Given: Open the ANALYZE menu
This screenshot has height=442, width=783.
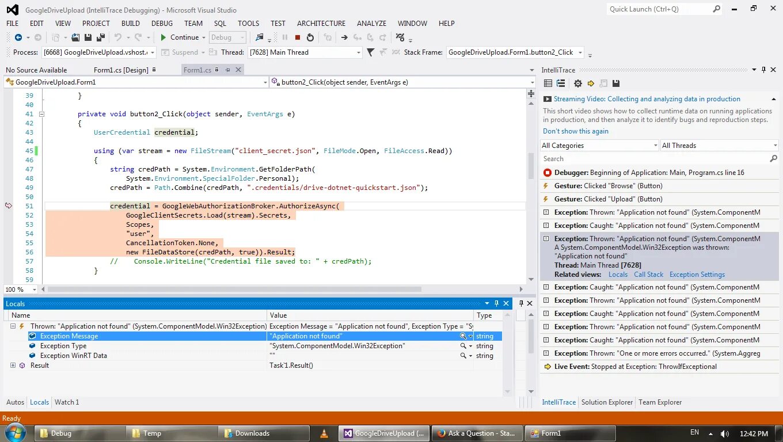Looking at the screenshot, I should [371, 24].
